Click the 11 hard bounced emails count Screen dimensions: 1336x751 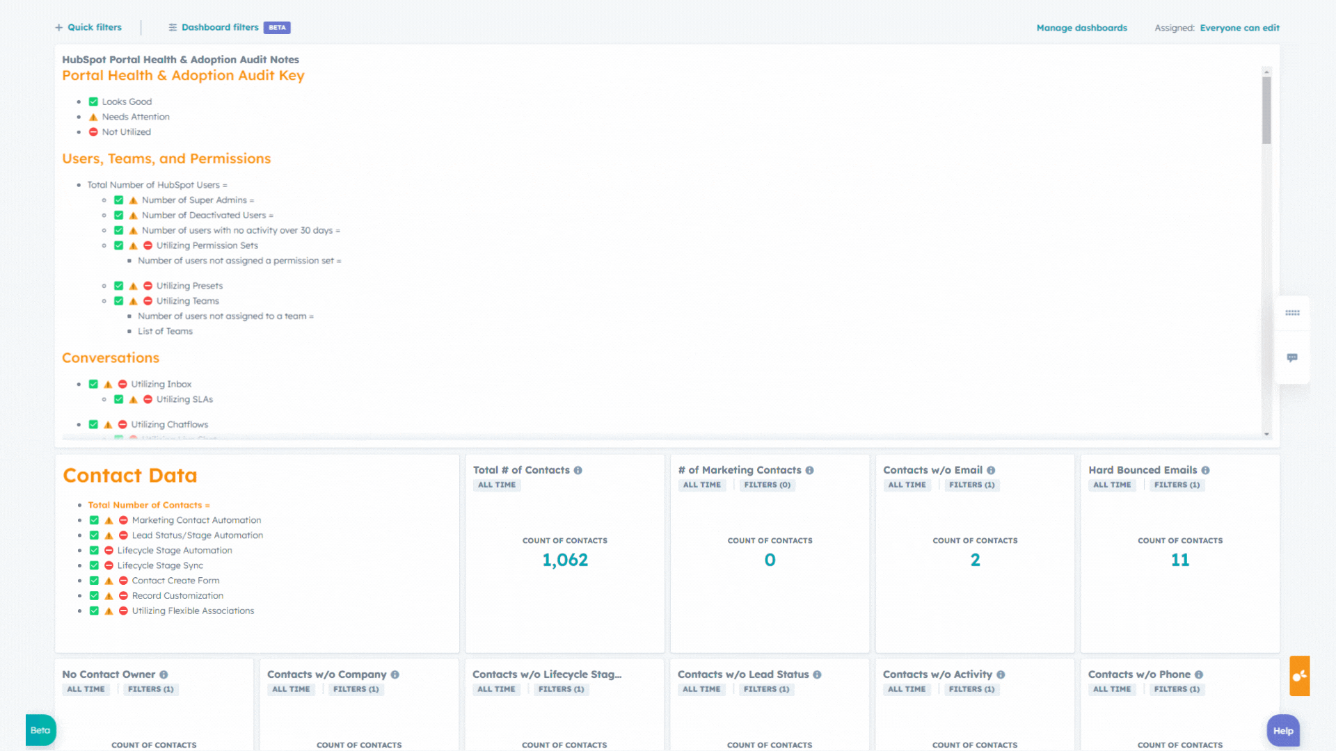pyautogui.click(x=1180, y=560)
